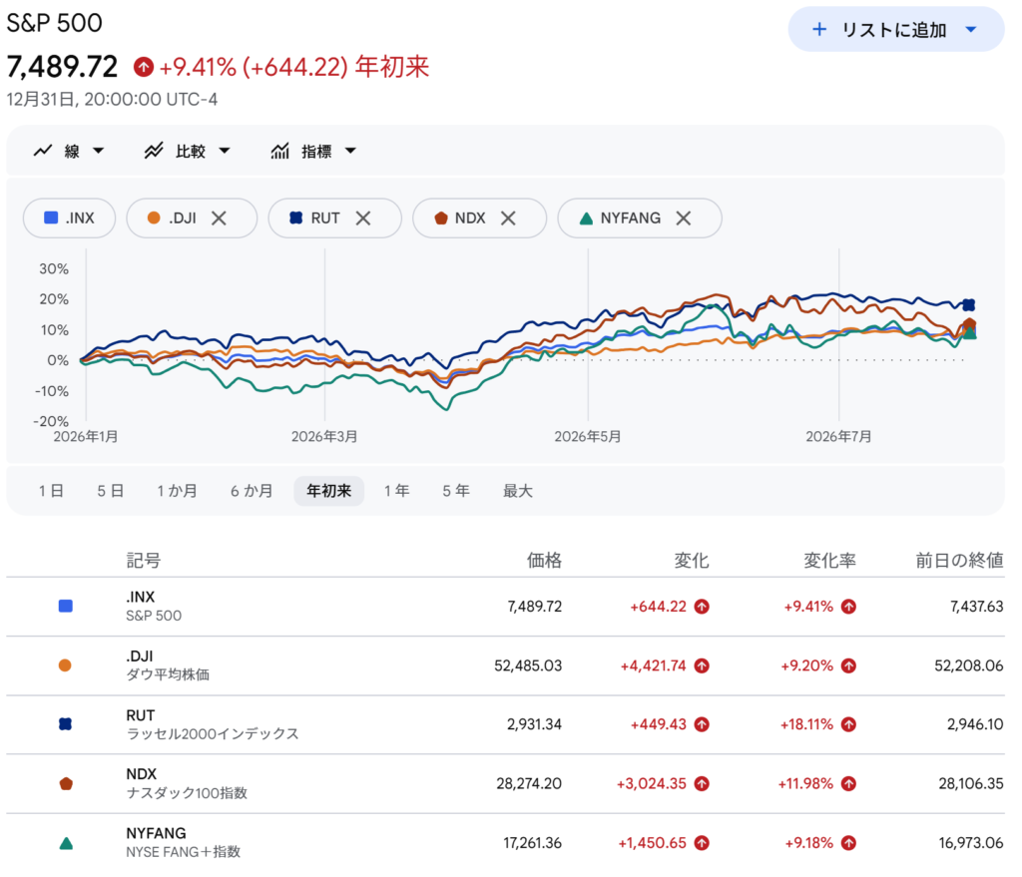Click the price 52,485.03 cell
Image resolution: width=1022 pixels, height=877 pixels.
528,665
